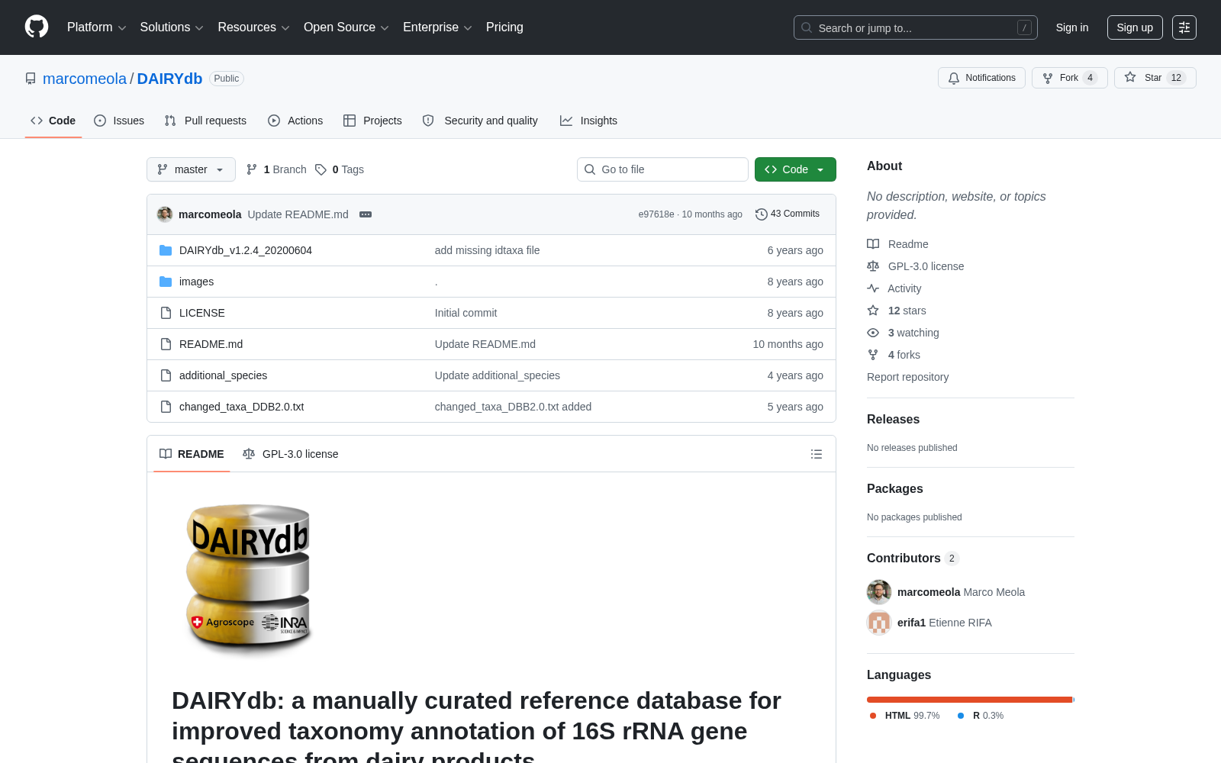Viewport: 1221px width, 763px height.
Task: Click 'Update additional_species' commit message
Action: coord(498,375)
